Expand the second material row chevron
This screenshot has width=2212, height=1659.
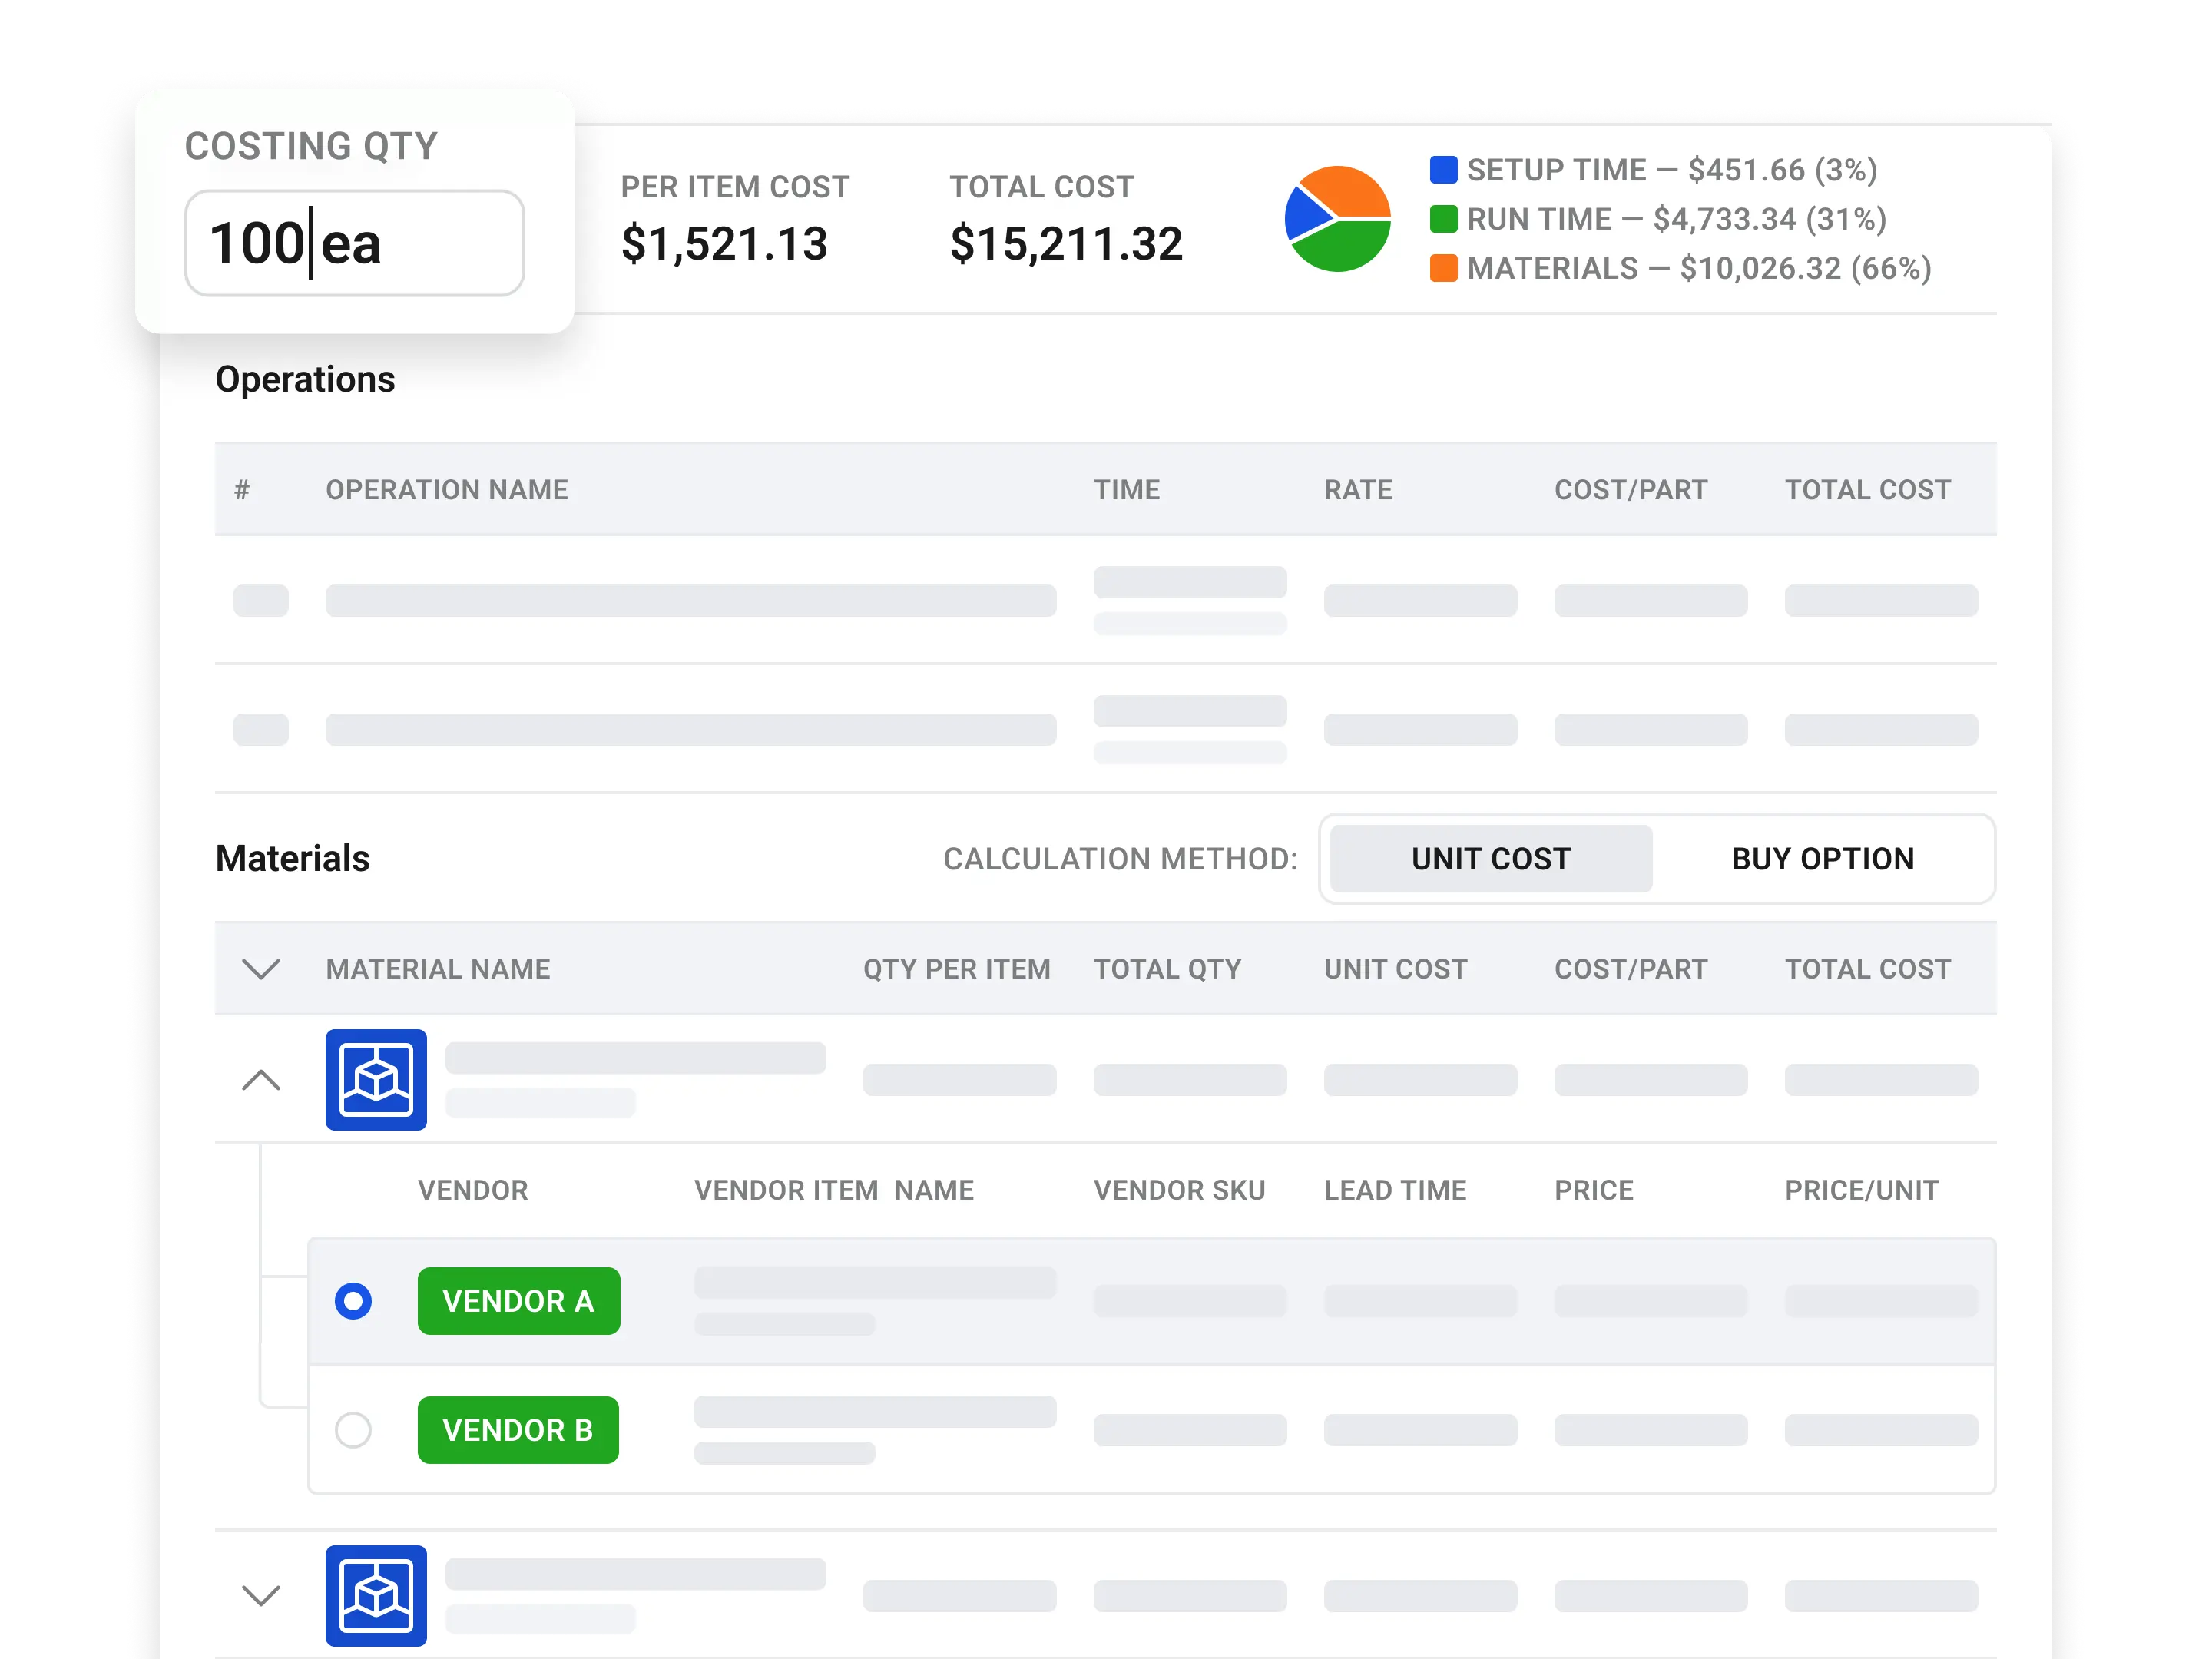coord(261,1595)
